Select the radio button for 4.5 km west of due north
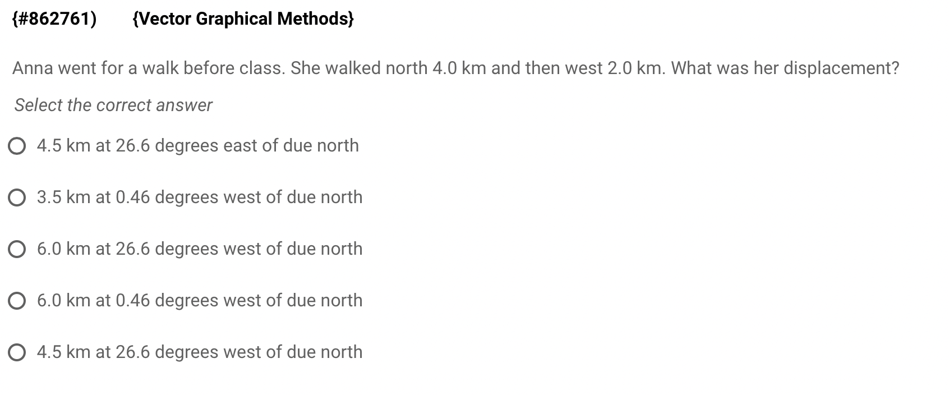949x395 pixels. click(x=17, y=352)
